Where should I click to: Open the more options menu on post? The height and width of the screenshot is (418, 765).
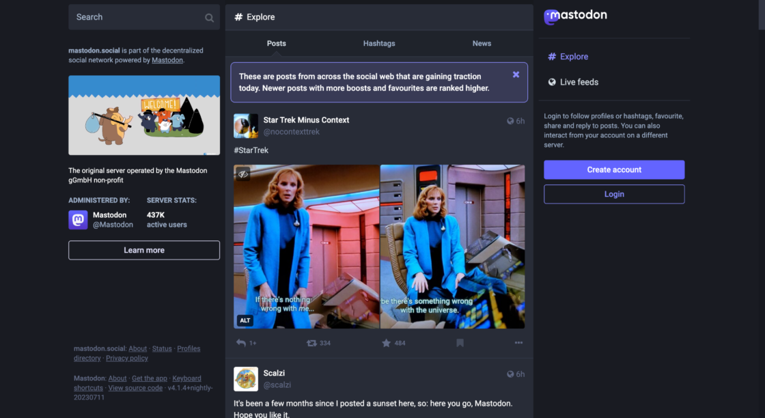[x=518, y=343]
